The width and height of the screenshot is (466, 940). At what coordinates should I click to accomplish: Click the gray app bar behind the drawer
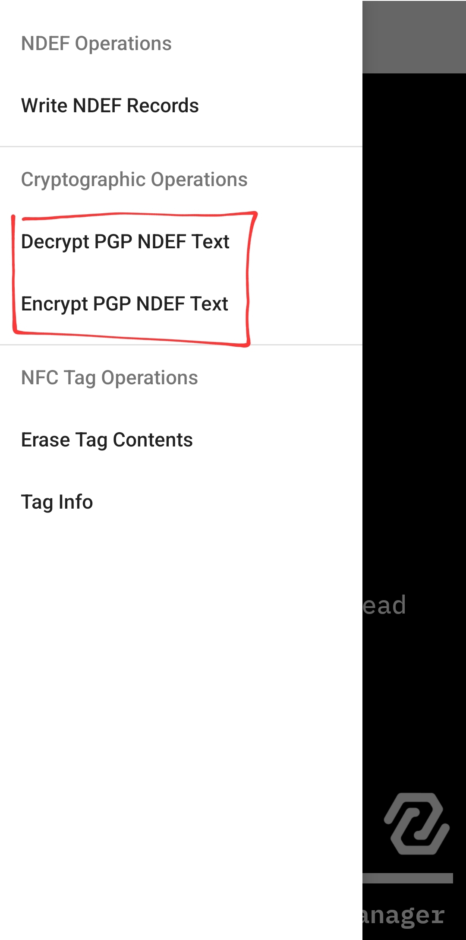click(x=414, y=37)
